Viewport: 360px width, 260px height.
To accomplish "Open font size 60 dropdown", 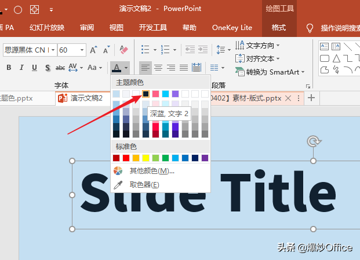I will coord(82,50).
